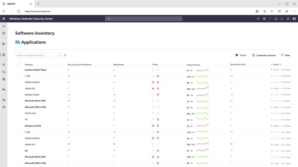Click threat bug icon in OS row
The height and width of the screenshot is (167, 298).
(158, 151)
